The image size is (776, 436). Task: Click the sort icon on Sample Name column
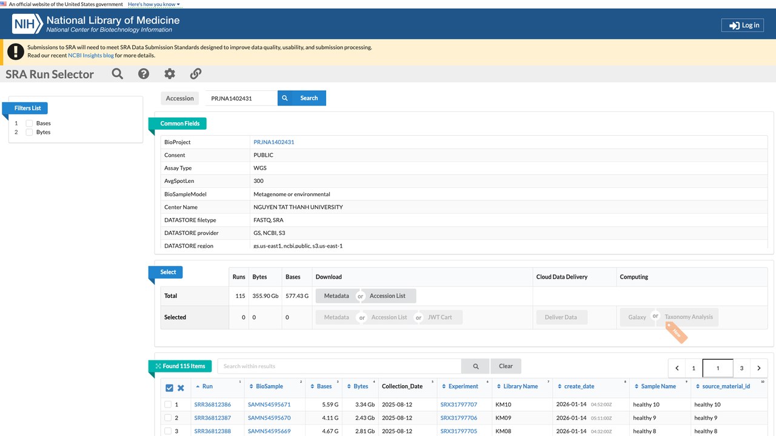[x=637, y=386]
